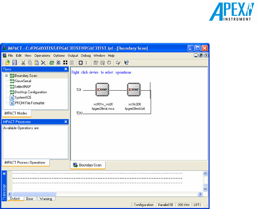This screenshot has height=209, width=258.
Task: Close the Transcript panel
Action: coord(4,174)
